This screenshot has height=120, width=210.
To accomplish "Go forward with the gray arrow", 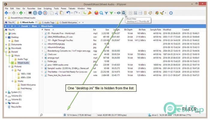I will click(x=13, y=13).
